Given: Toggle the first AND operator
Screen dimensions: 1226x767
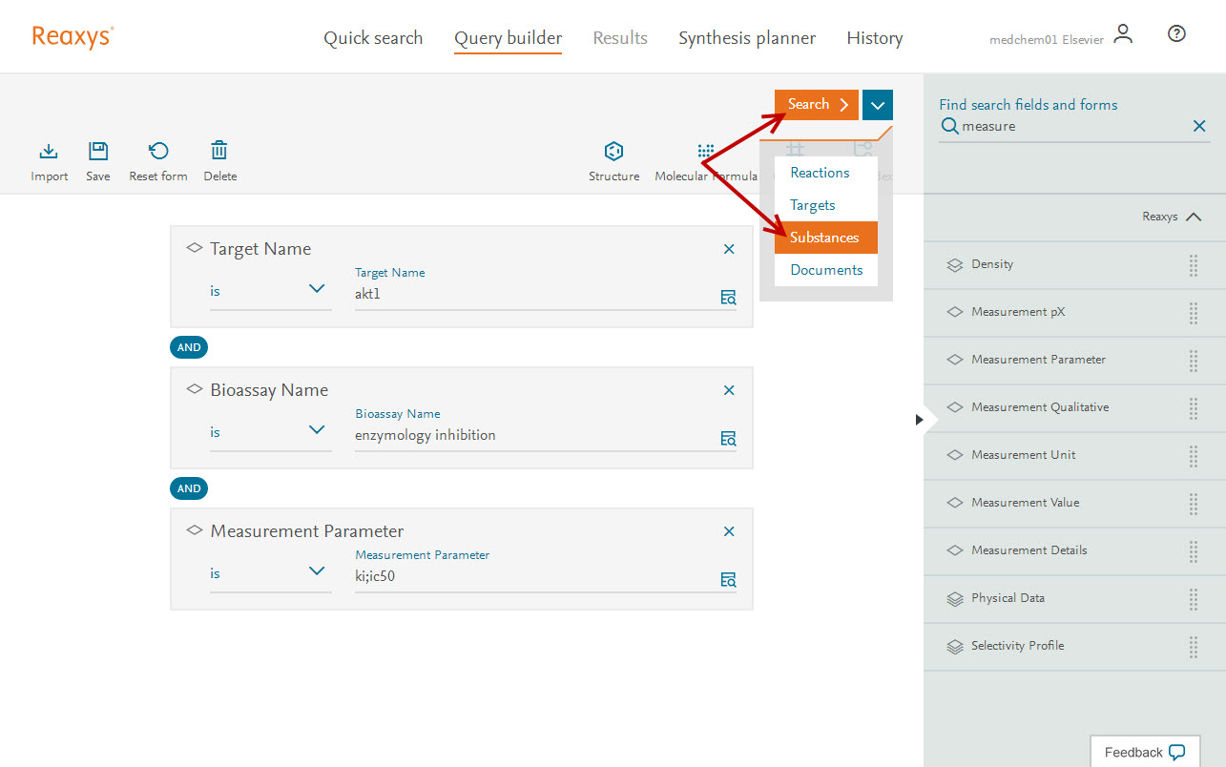Looking at the screenshot, I should click(189, 347).
